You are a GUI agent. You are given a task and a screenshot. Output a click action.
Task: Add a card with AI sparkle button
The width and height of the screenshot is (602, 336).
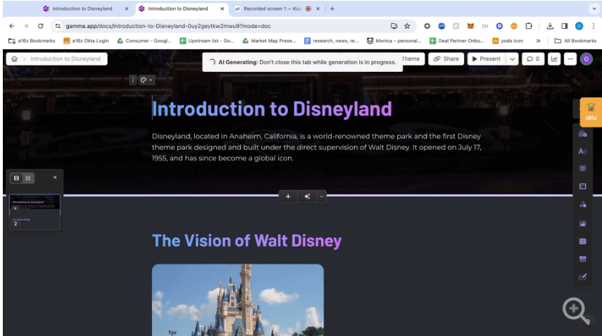[307, 197]
